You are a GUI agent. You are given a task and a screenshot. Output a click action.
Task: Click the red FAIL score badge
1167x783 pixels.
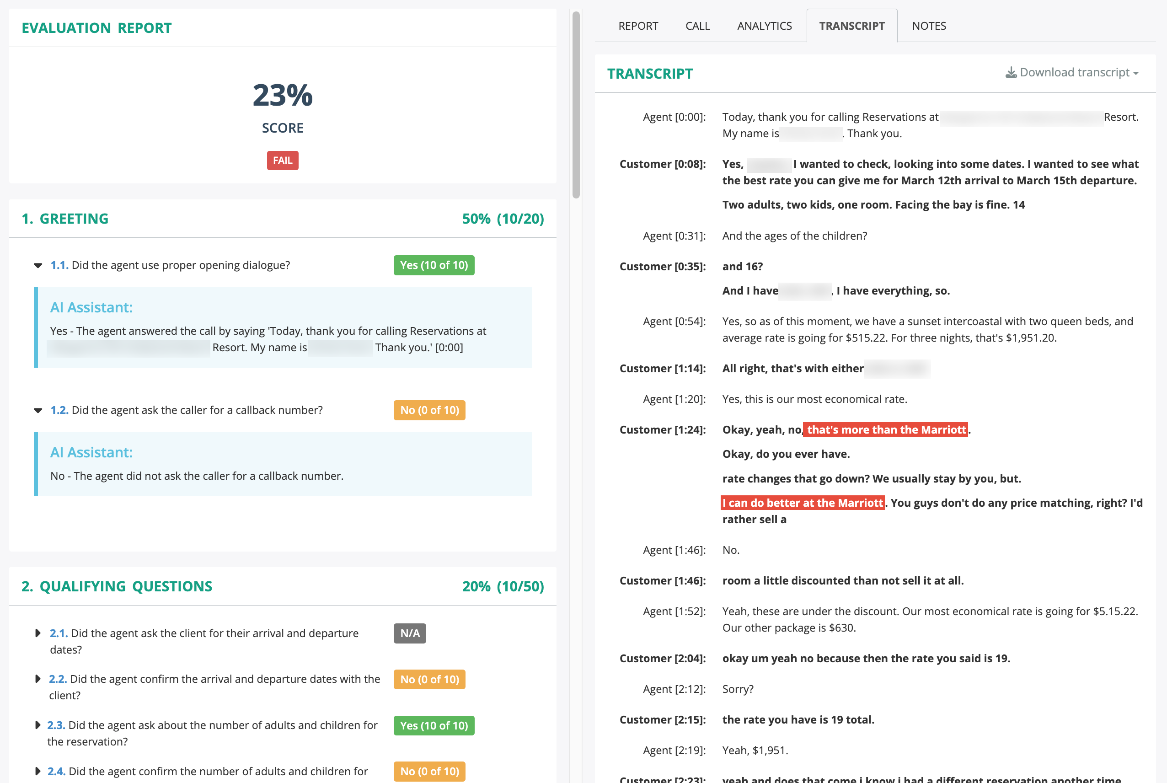(283, 160)
